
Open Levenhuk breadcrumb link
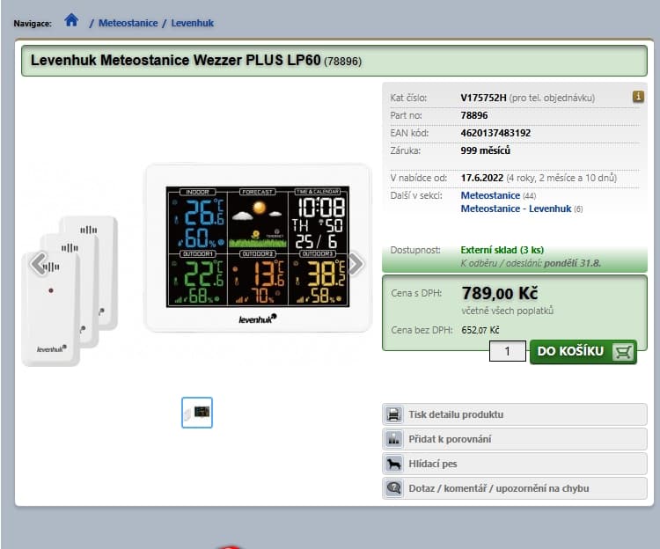tap(193, 23)
